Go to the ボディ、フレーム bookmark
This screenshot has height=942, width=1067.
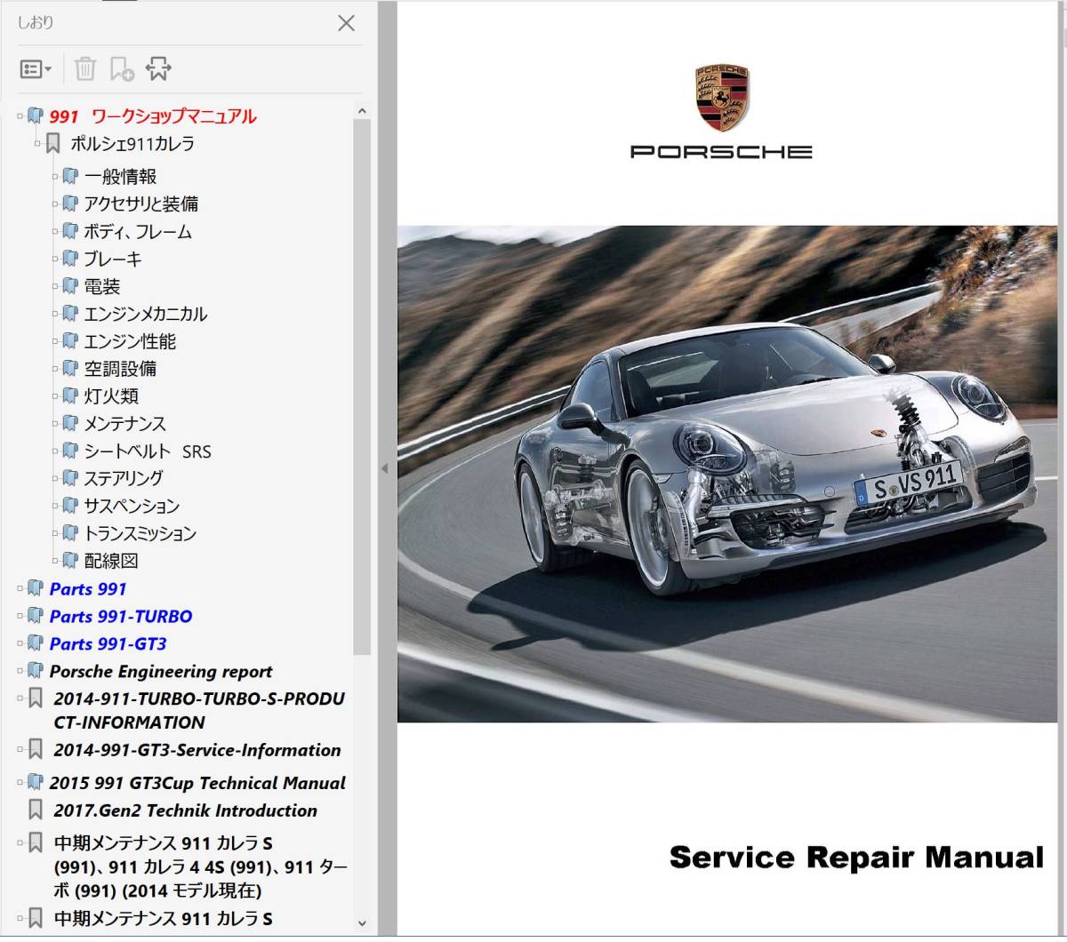tap(138, 231)
